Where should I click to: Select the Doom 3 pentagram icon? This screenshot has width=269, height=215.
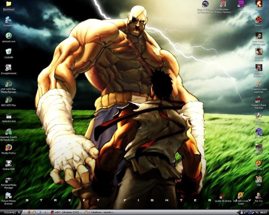[x=259, y=21]
